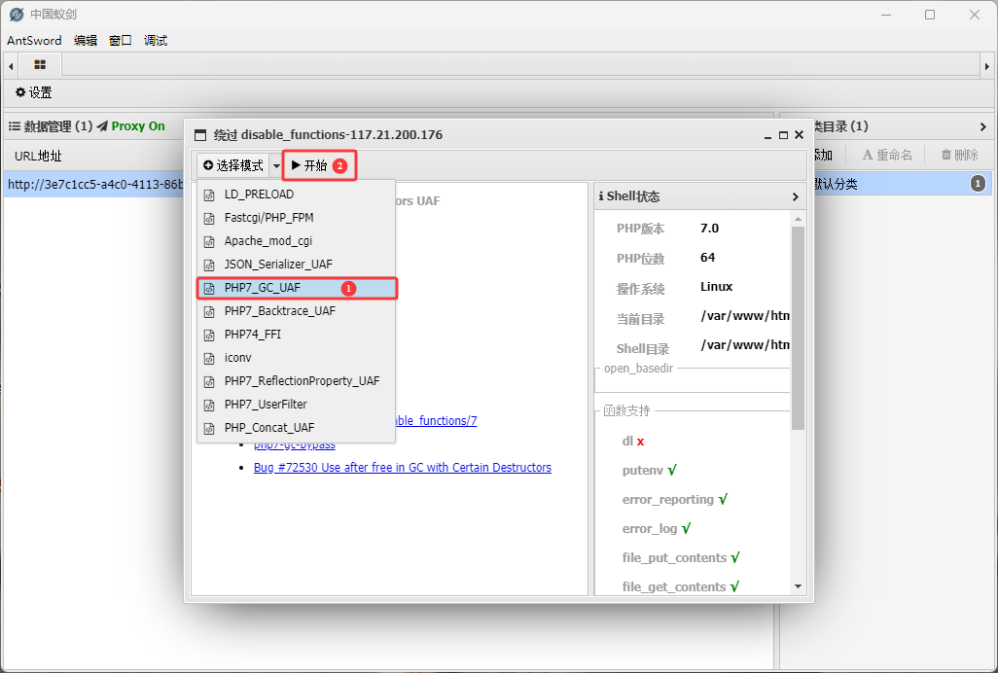Expand the 选择模式 dropdown arrow
This screenshot has width=998, height=673.
[x=276, y=166]
